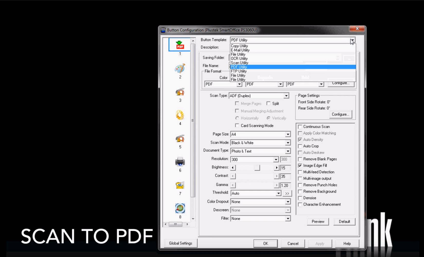
Task: Click the Cancel button
Action: (293, 243)
